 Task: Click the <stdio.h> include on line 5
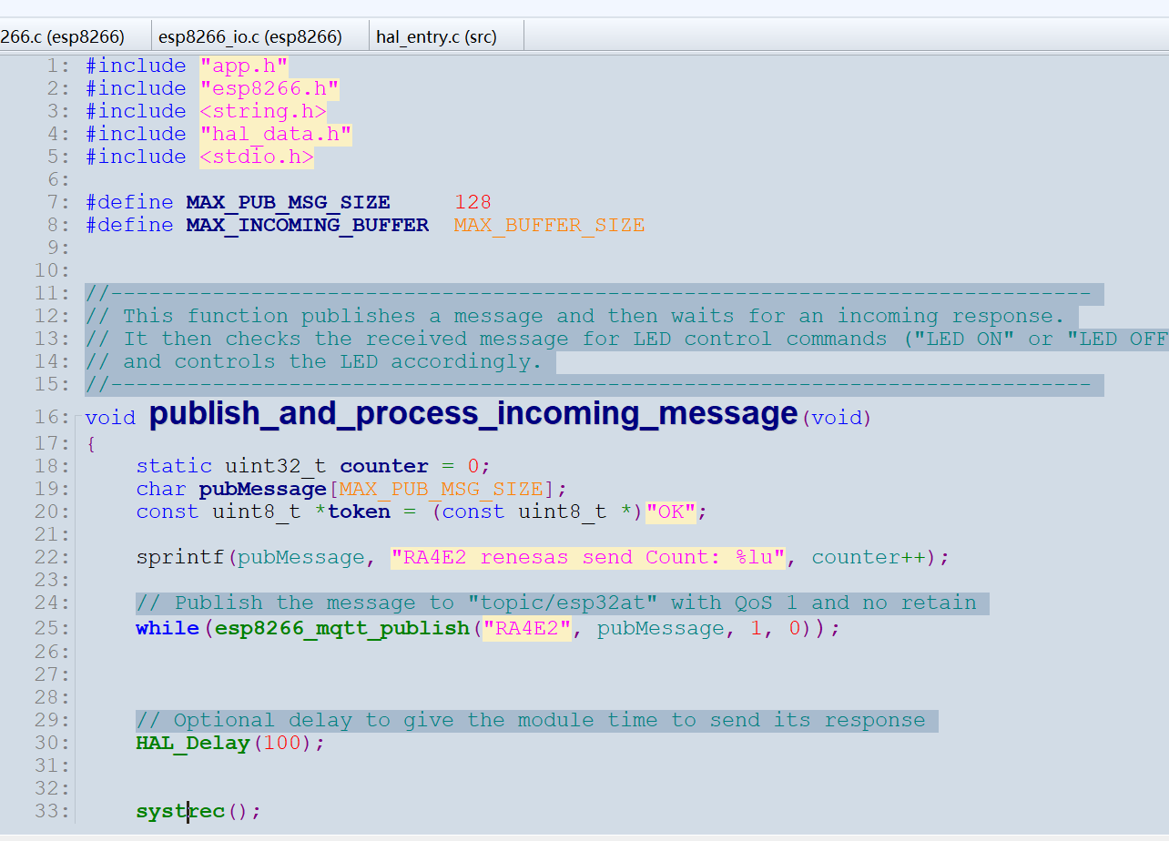tap(257, 157)
